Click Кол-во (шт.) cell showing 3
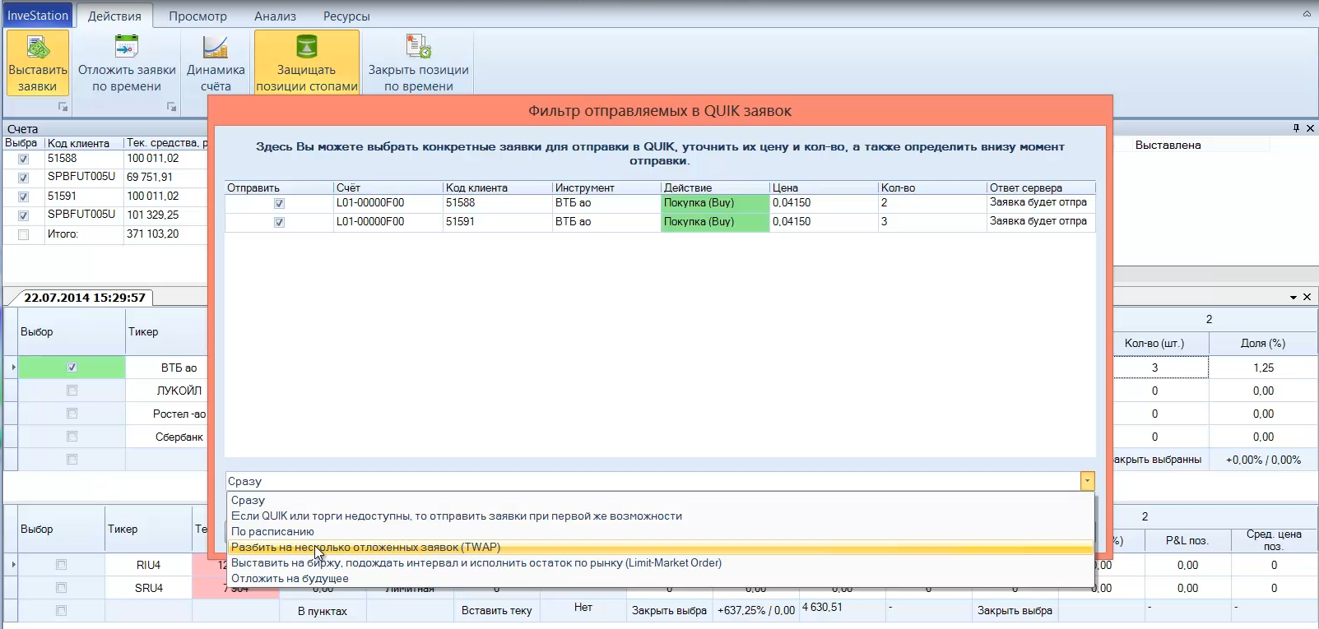Screen dimensions: 1319x629 [x=1160, y=368]
